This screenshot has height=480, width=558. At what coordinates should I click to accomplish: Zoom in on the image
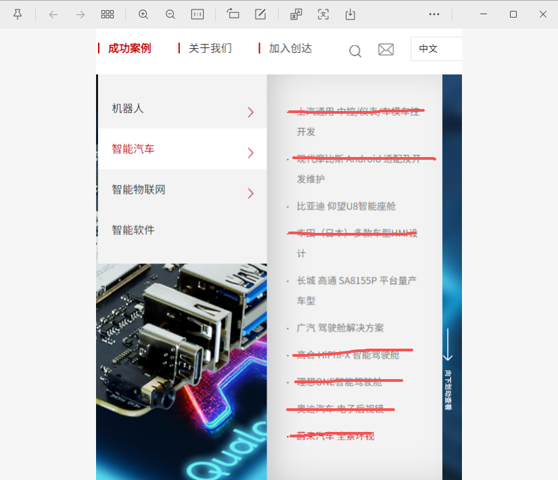coord(143,14)
